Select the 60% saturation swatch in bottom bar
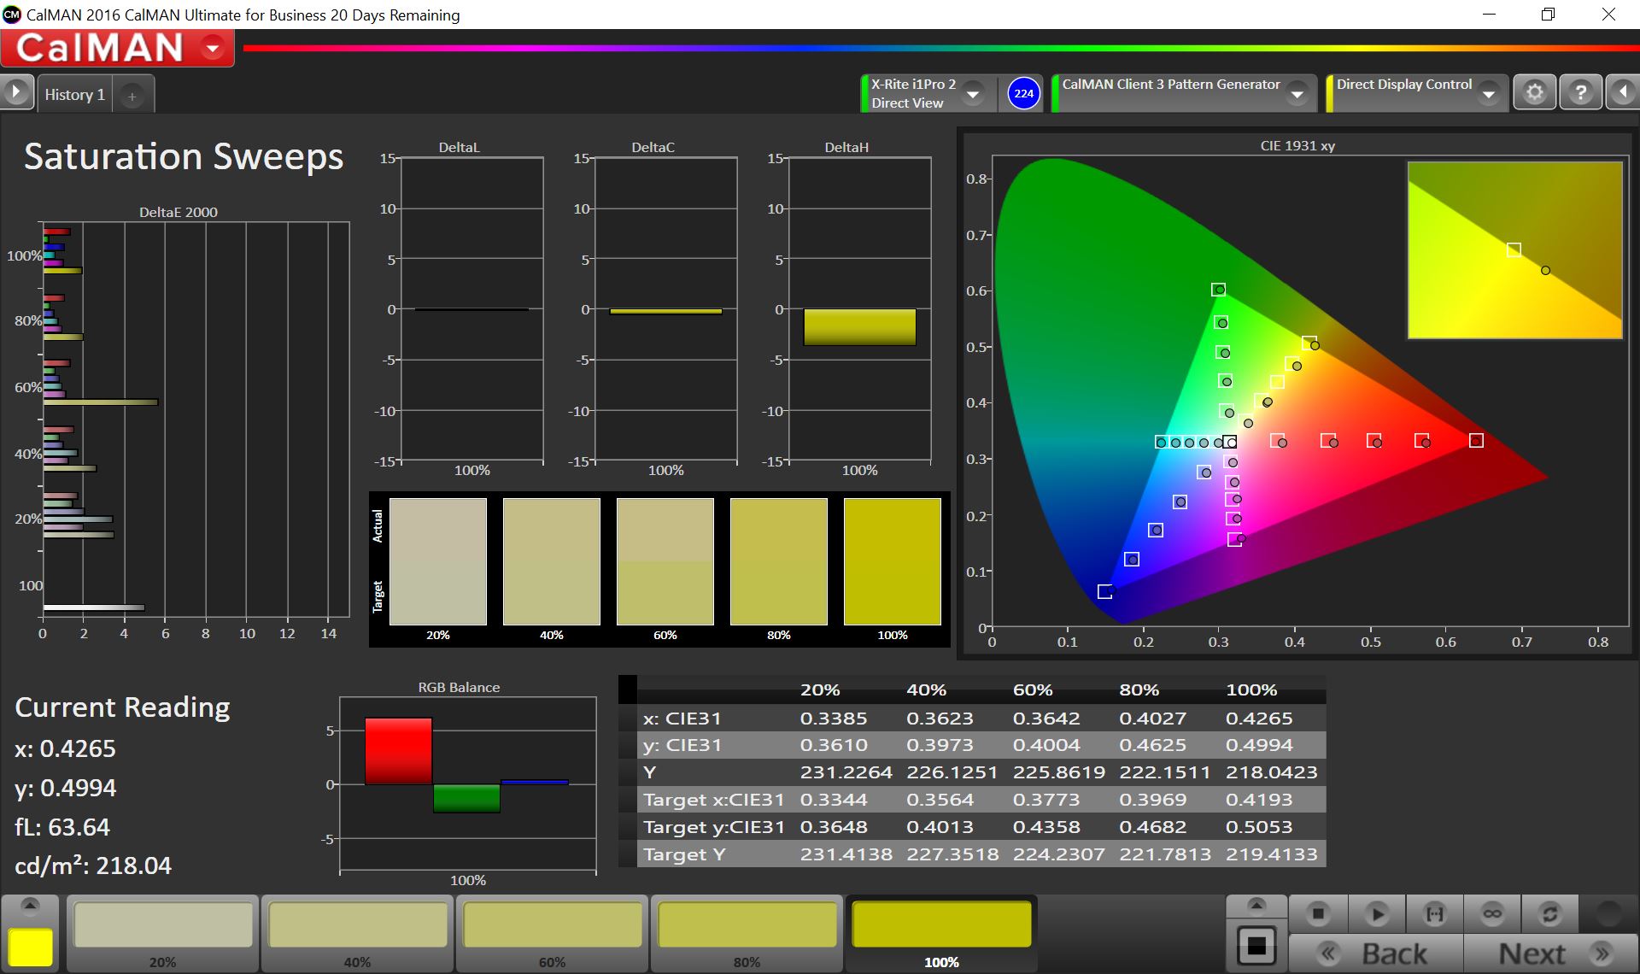Image resolution: width=1640 pixels, height=974 pixels. point(552,925)
